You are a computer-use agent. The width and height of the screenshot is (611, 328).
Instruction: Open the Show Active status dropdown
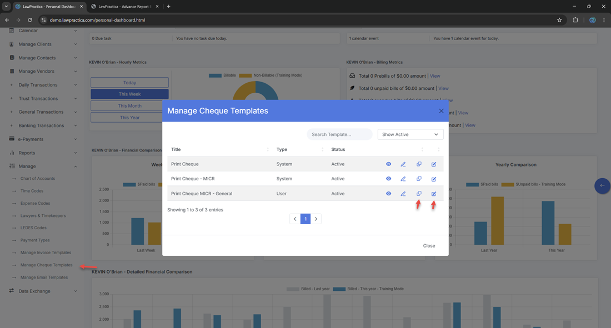tap(410, 134)
